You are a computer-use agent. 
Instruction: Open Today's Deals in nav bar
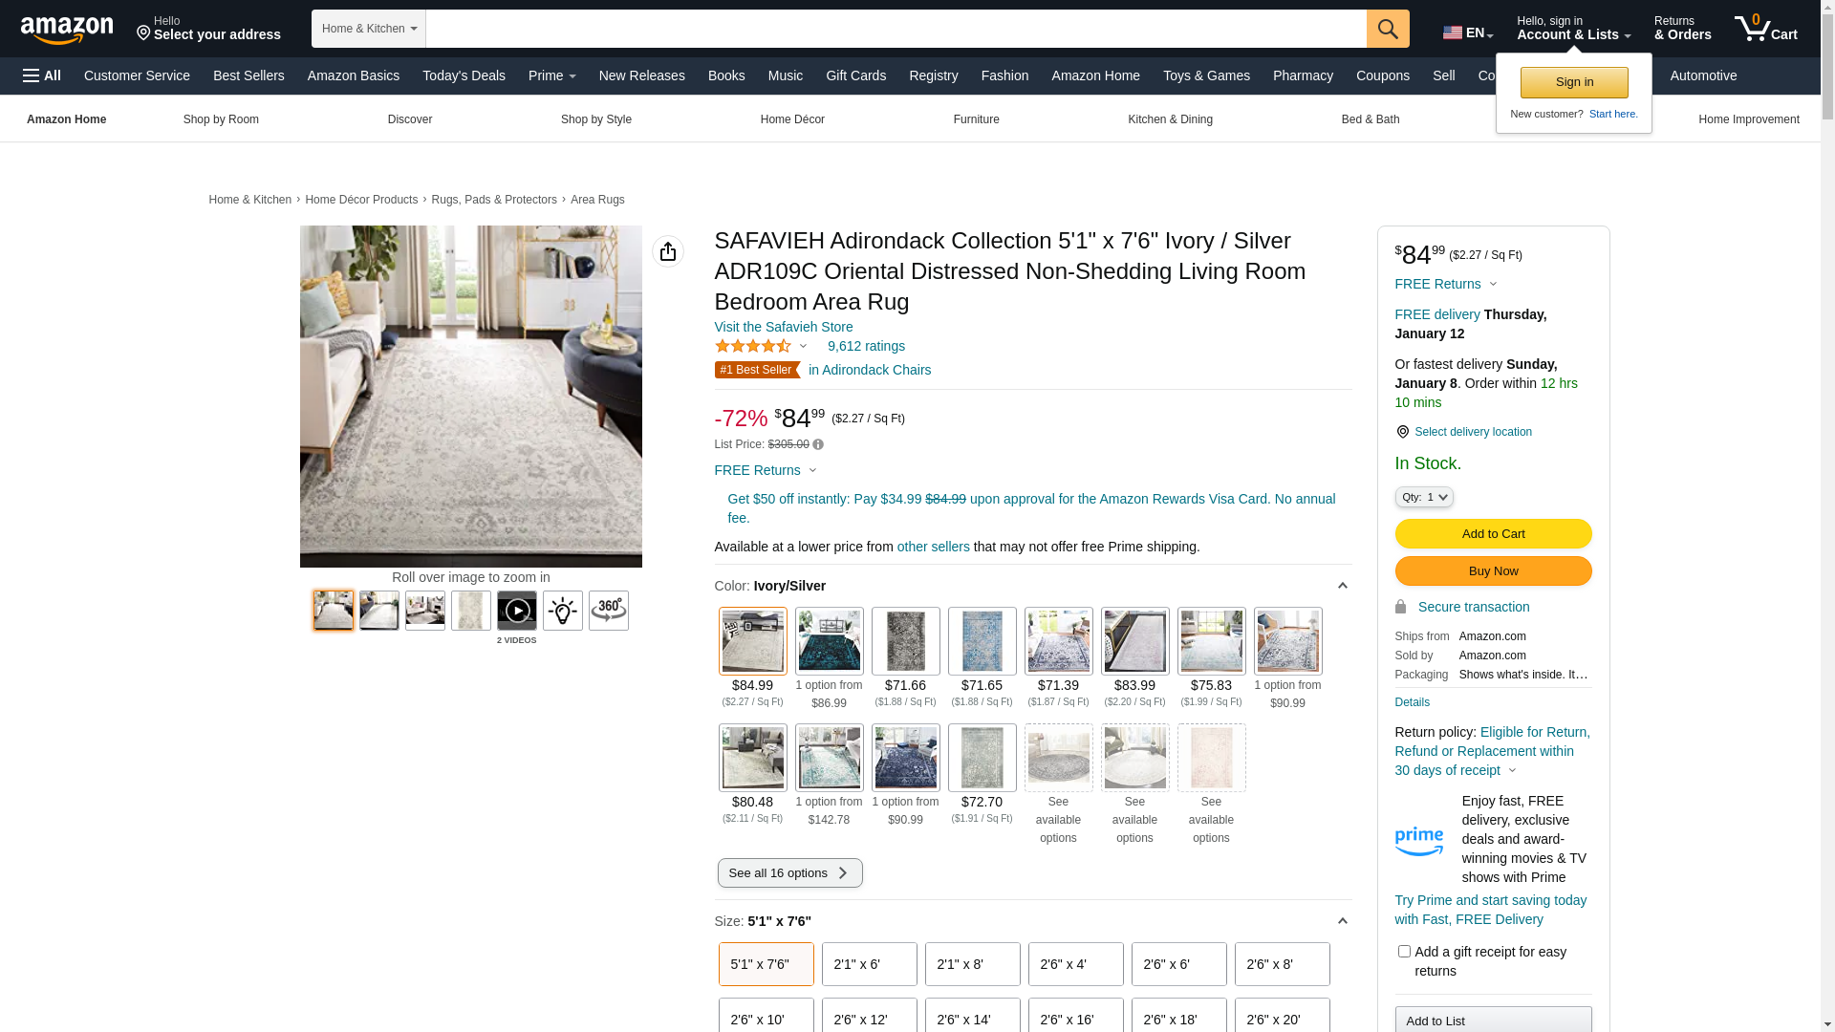point(464,75)
